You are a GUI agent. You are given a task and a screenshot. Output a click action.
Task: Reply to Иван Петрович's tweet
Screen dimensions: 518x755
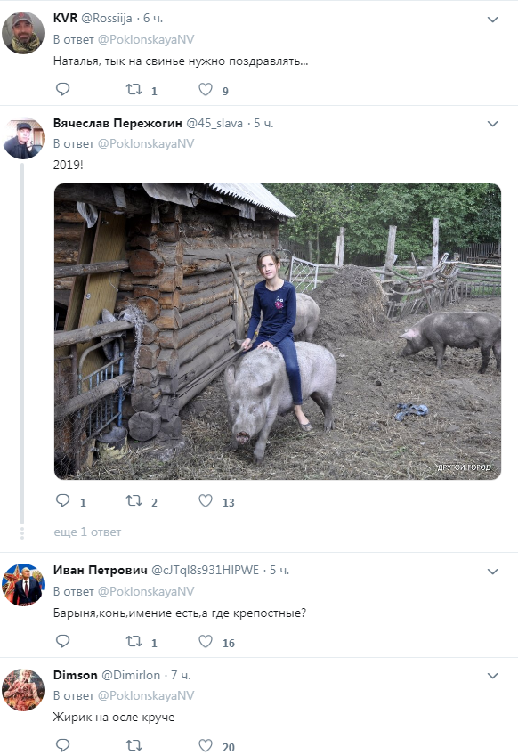point(63,641)
